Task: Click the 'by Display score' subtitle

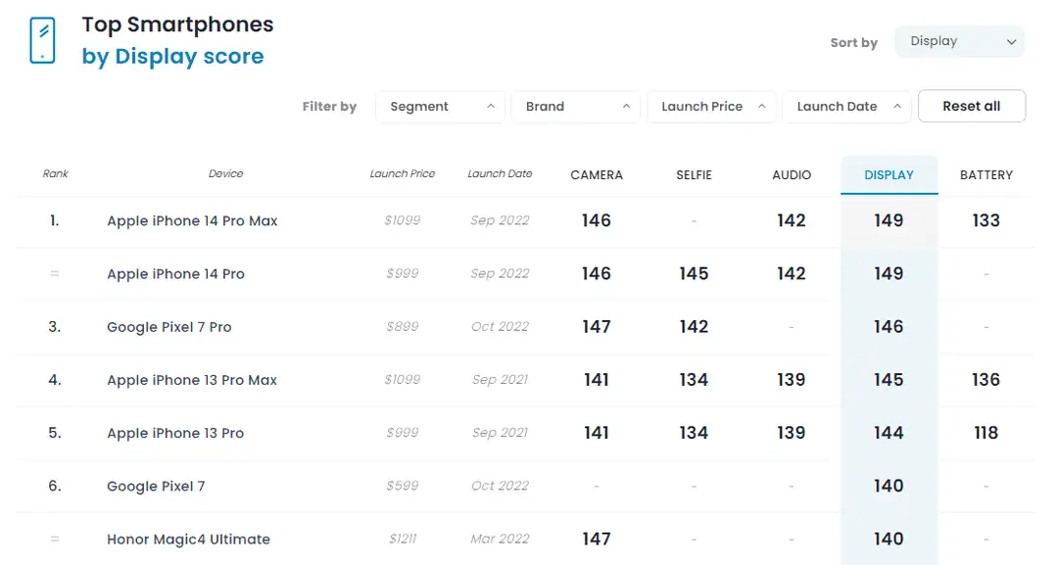Action: click(x=172, y=57)
